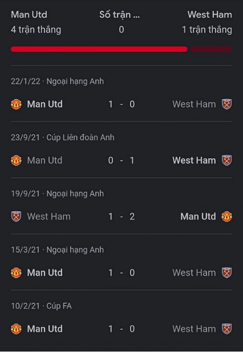Open the West Ham team page from the header
This screenshot has width=243, height=352.
210,15
